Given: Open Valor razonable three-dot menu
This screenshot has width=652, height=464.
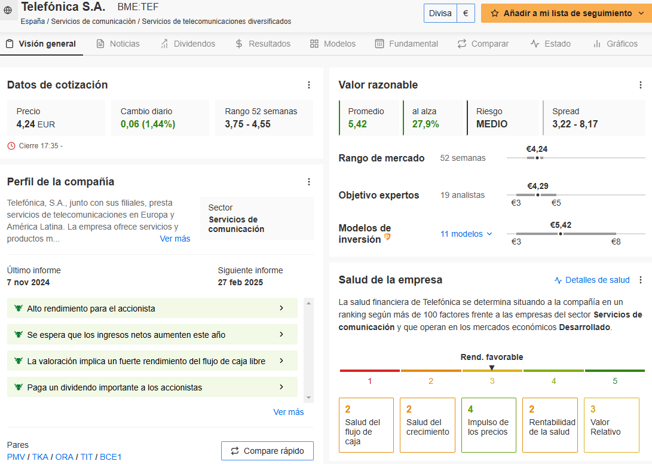Looking at the screenshot, I should (641, 85).
